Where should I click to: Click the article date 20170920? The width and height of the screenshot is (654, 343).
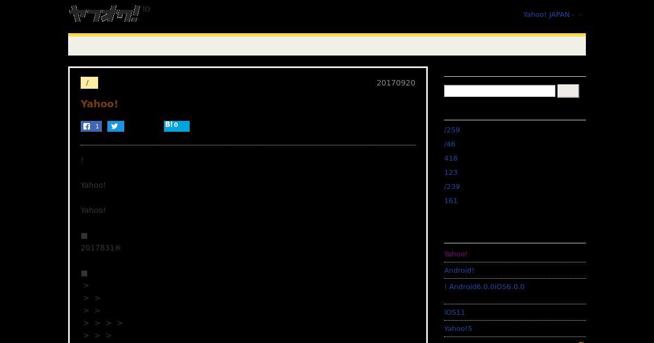click(396, 83)
